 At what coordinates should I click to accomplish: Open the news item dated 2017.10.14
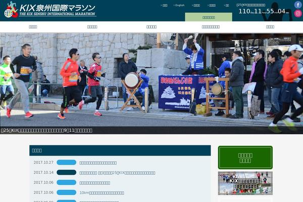117,173
